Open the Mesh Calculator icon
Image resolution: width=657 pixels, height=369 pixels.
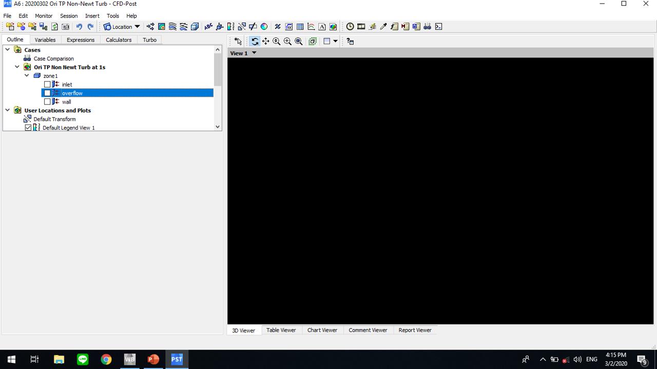(x=416, y=27)
